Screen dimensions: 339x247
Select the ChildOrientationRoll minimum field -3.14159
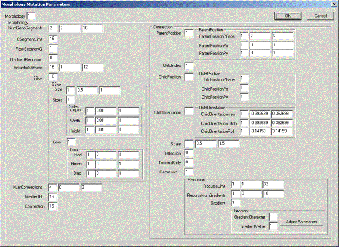(260, 131)
